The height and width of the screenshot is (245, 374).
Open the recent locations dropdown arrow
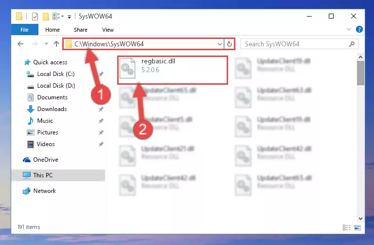[46, 44]
